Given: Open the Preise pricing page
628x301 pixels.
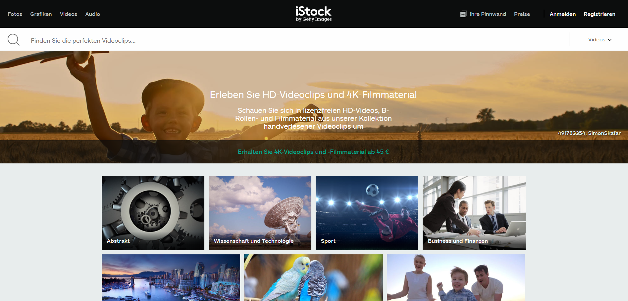Looking at the screenshot, I should tap(522, 14).
